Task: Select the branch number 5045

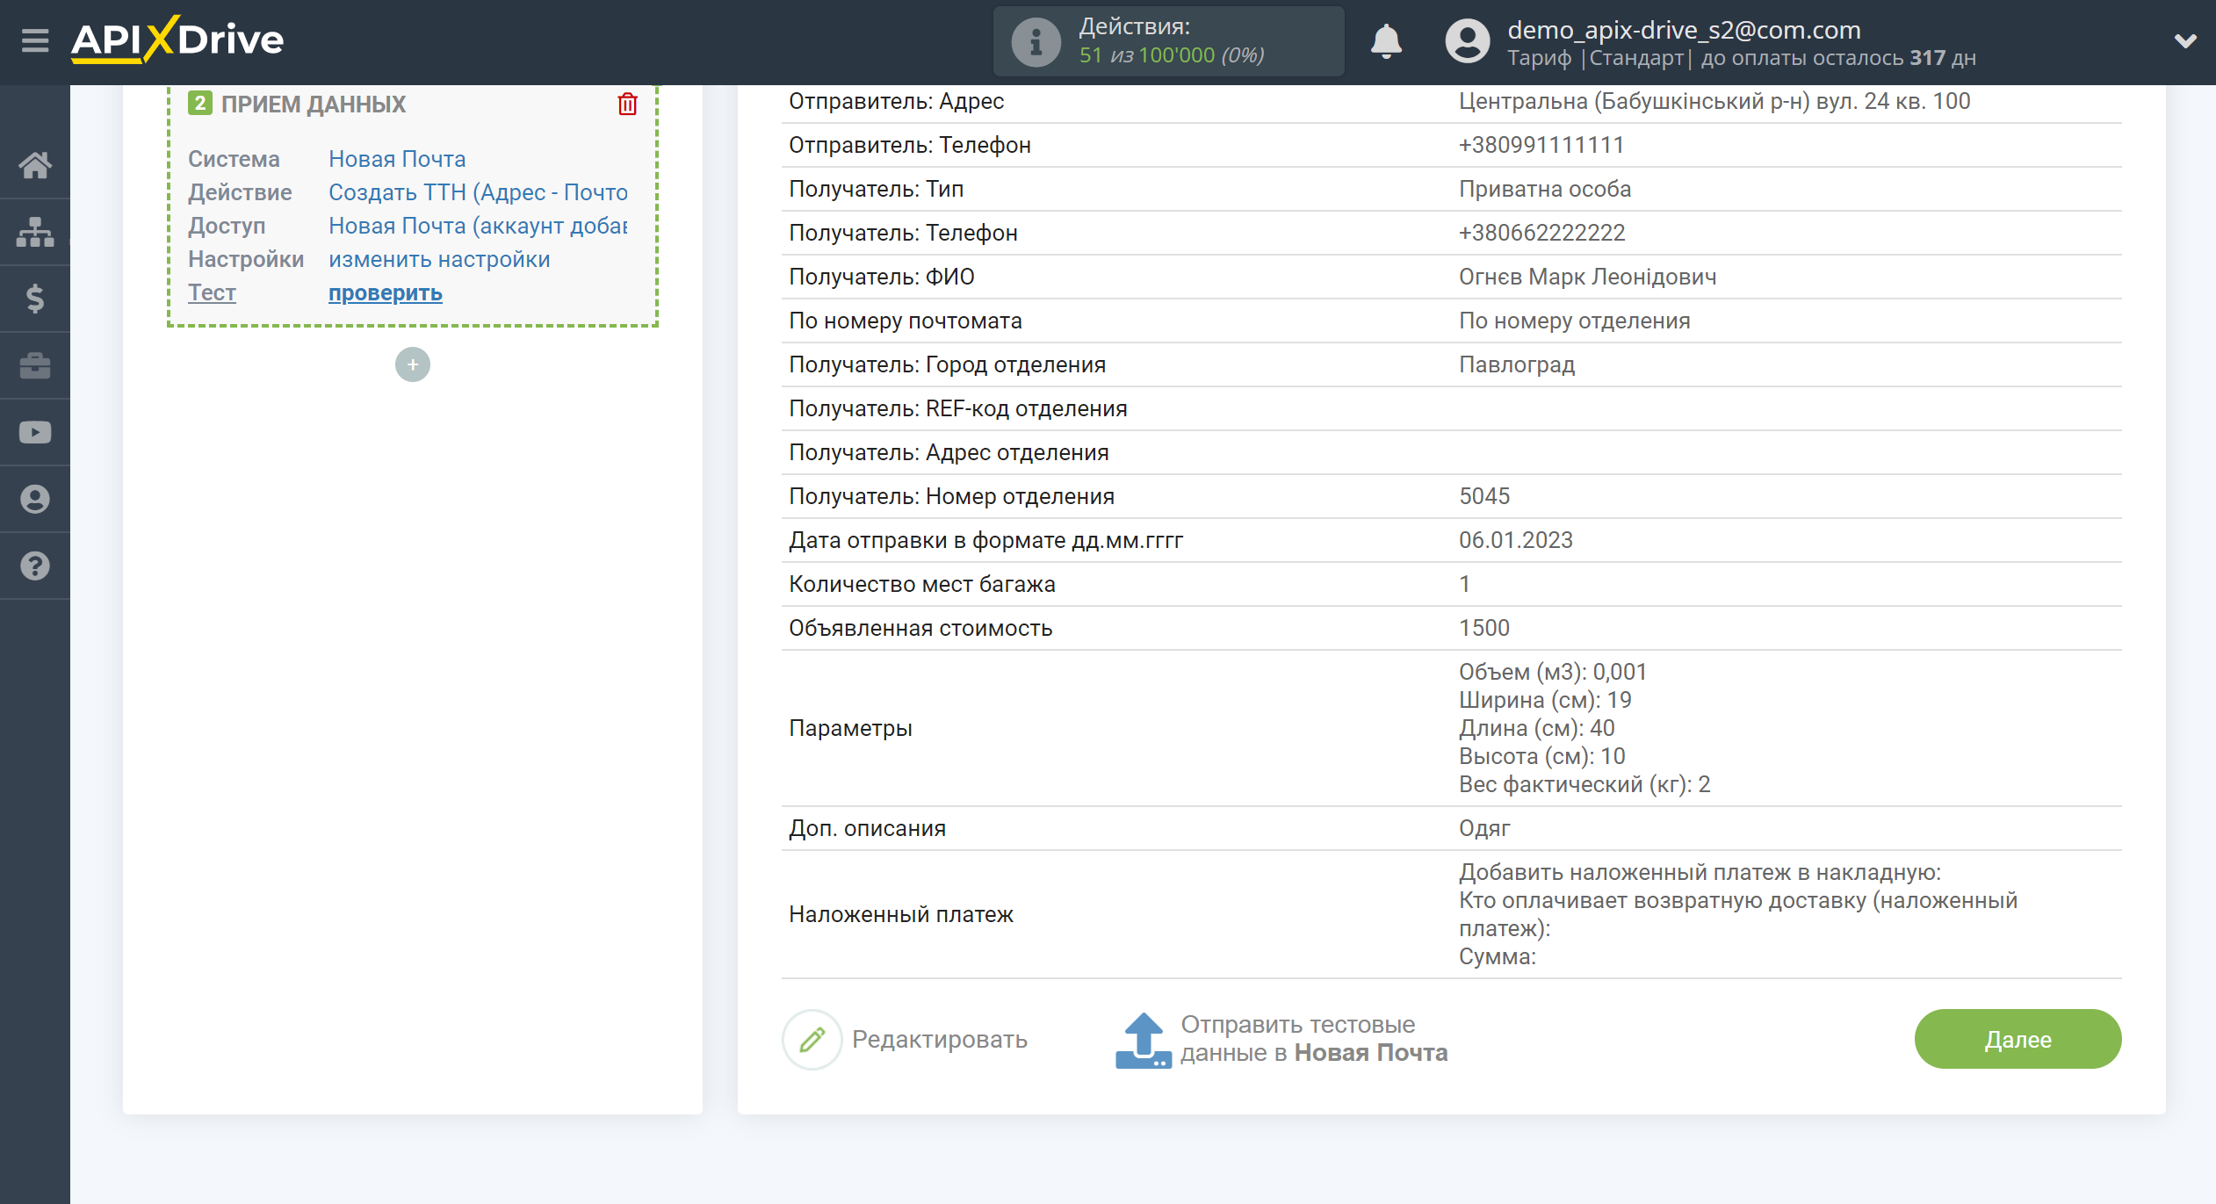Action: click(x=1484, y=496)
